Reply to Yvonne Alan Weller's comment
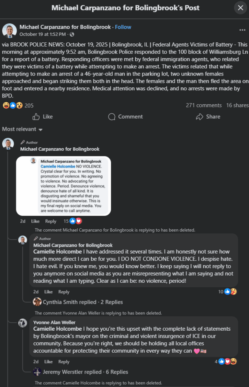The image size is (249, 387). coord(64,362)
